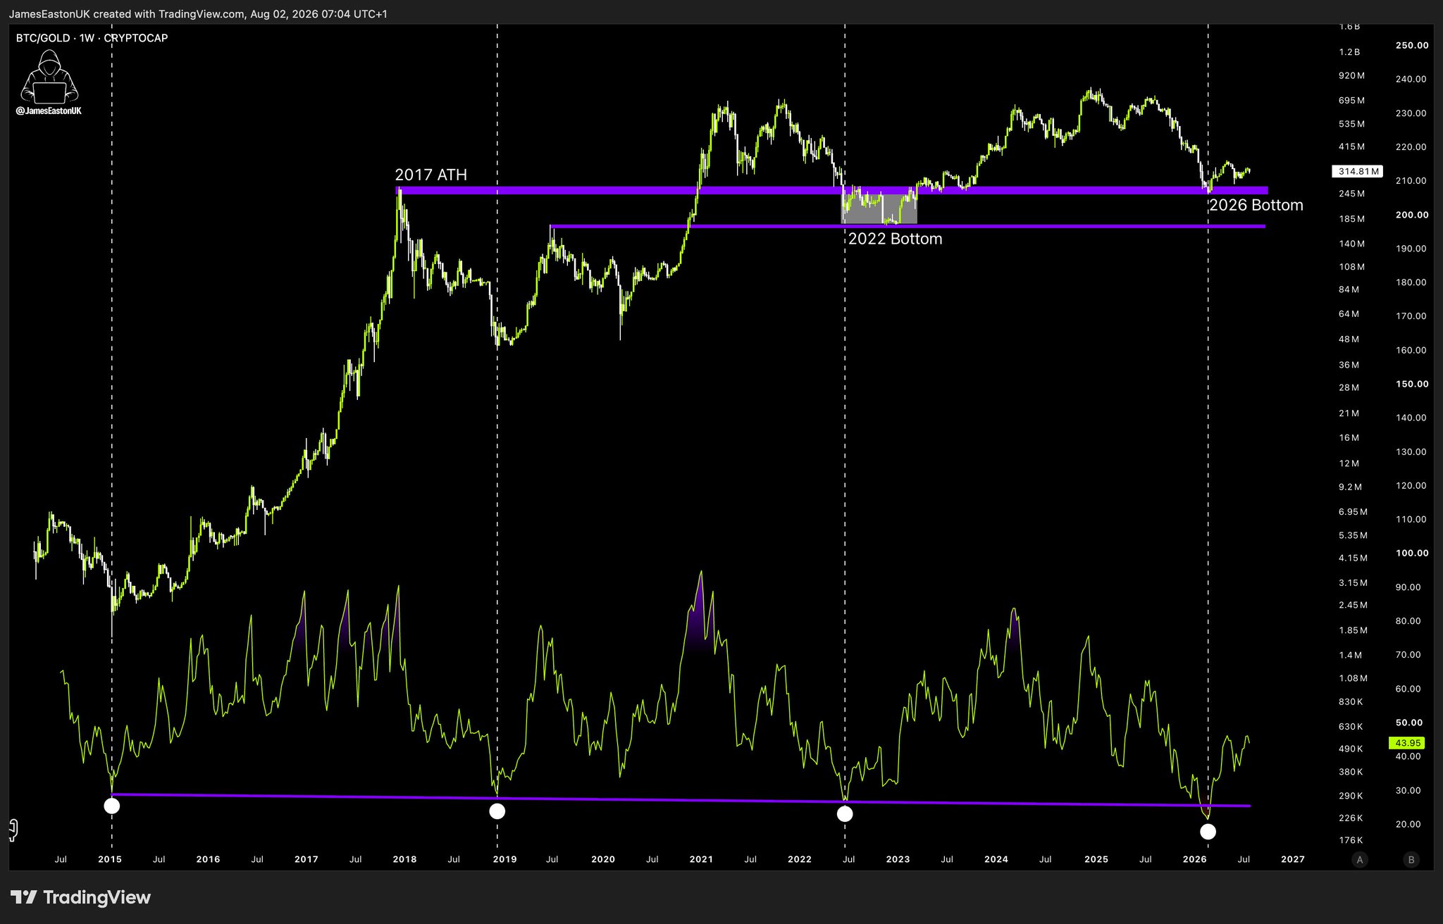This screenshot has height=924, width=1443.
Task: Click the 380 K value on the price scale
Action: 1351,773
